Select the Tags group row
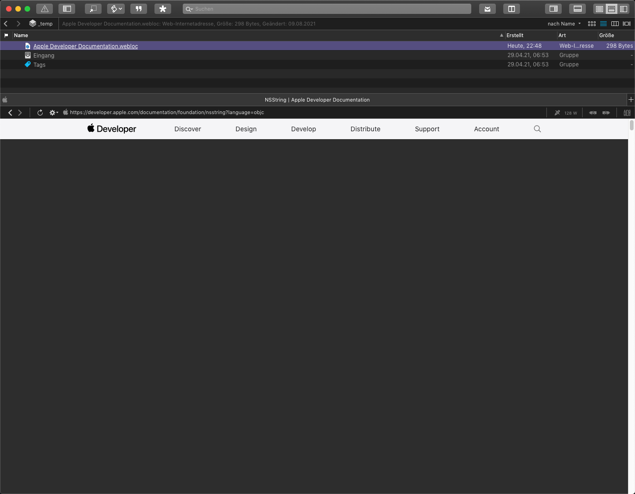Viewport: 635px width, 494px height. (317, 64)
